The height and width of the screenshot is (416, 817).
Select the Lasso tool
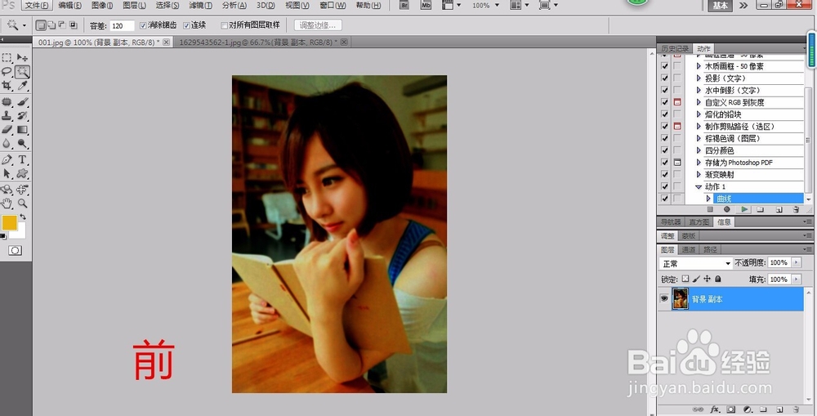[x=7, y=72]
